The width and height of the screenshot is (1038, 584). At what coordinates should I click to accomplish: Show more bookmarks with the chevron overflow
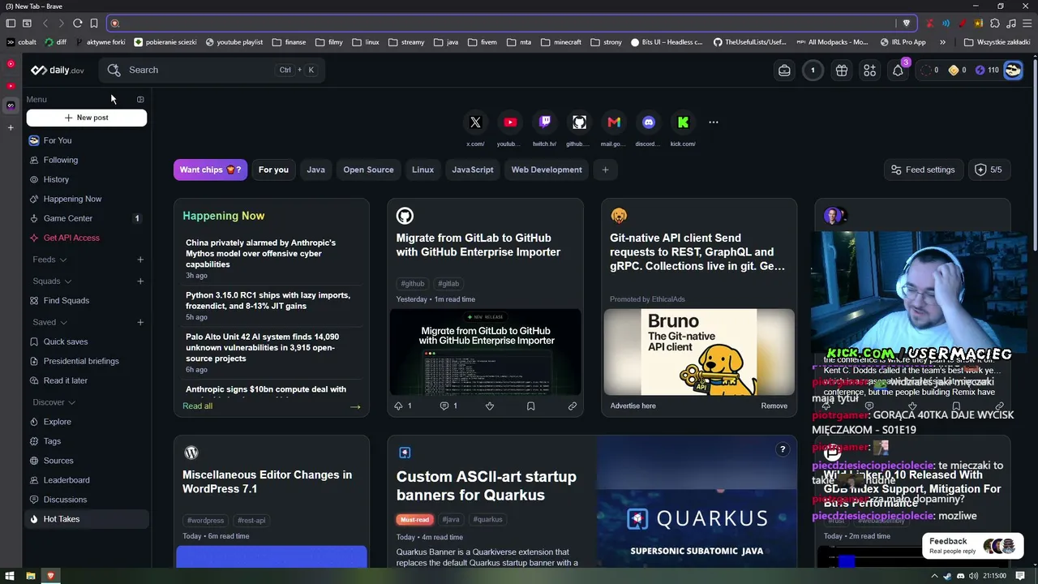pos(942,42)
